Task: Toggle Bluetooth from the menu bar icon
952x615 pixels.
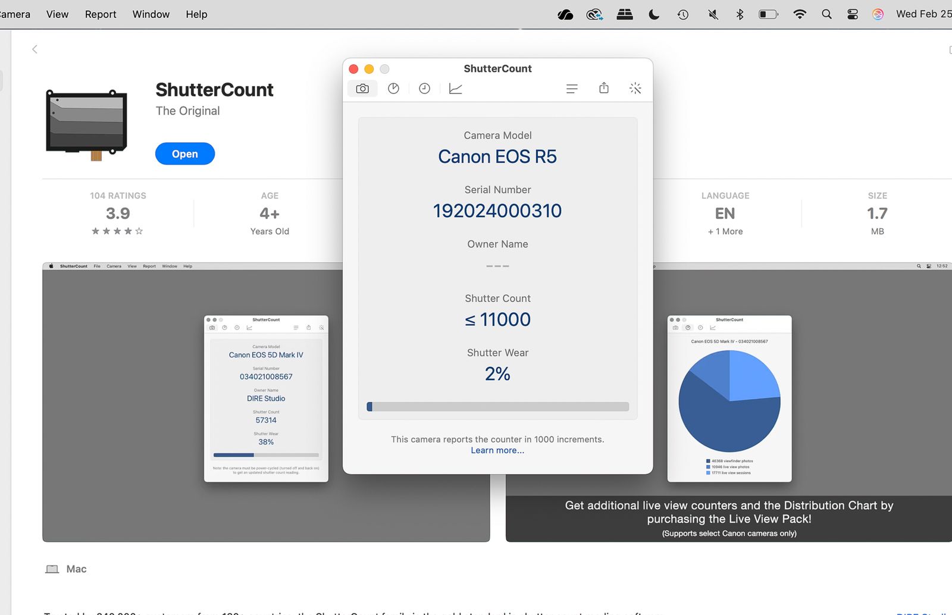Action: (740, 14)
